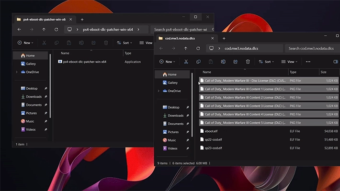Viewport: 340px width, 191px height.
Task: Select Content 1 License (DLC) PKG file
Action: [269, 89]
